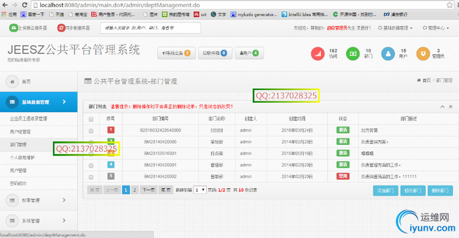Click the 创建时间 column header

[297, 119]
